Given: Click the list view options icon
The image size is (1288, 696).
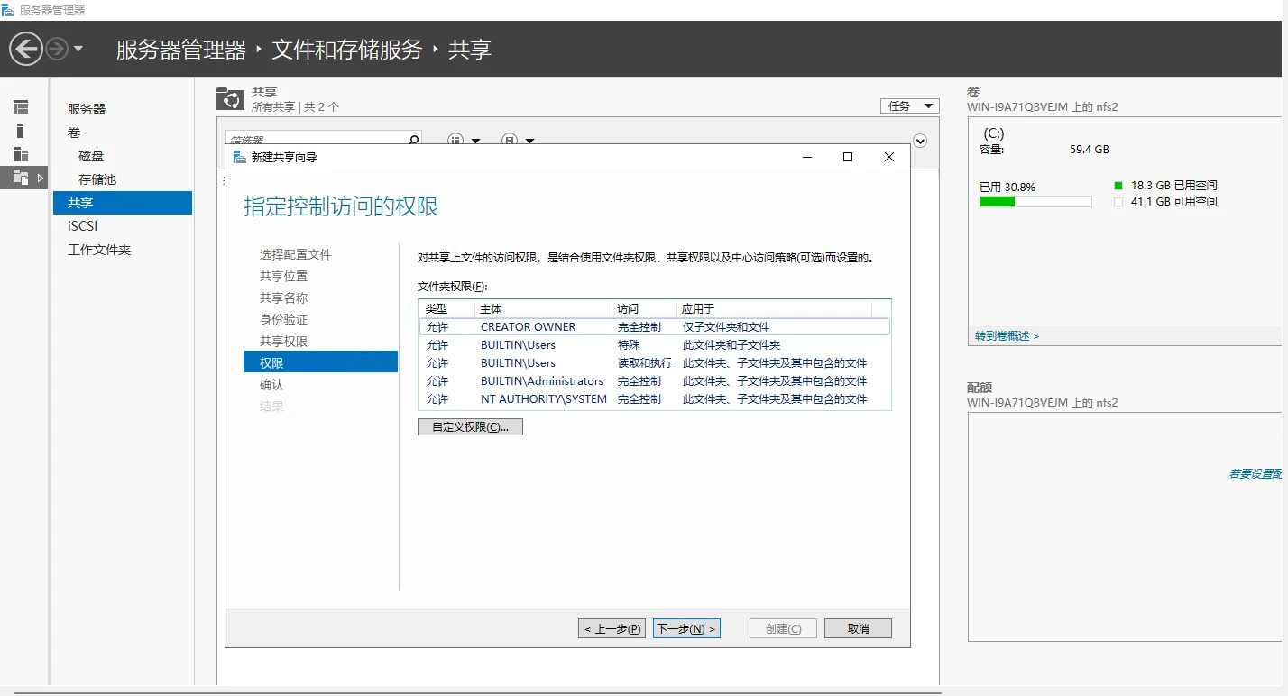Looking at the screenshot, I should (455, 141).
